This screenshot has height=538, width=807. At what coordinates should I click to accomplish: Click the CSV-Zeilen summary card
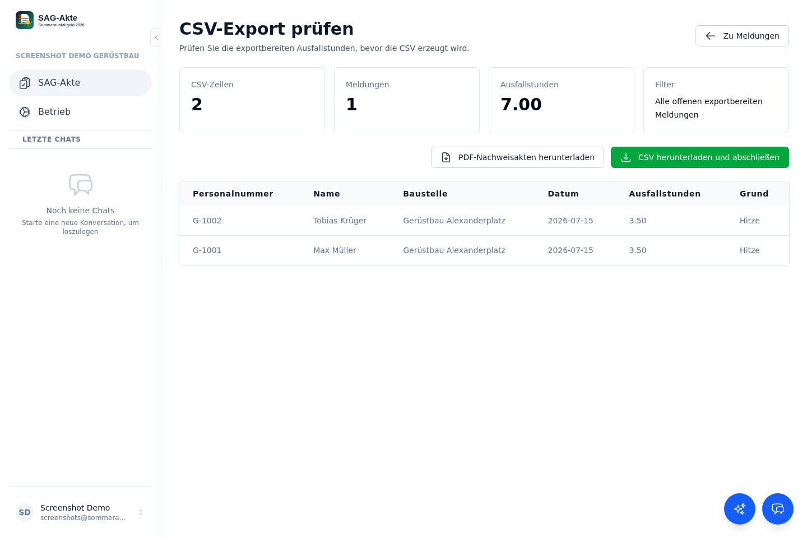click(252, 100)
